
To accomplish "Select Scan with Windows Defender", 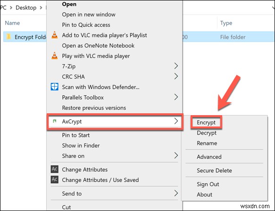I will pos(100,87).
